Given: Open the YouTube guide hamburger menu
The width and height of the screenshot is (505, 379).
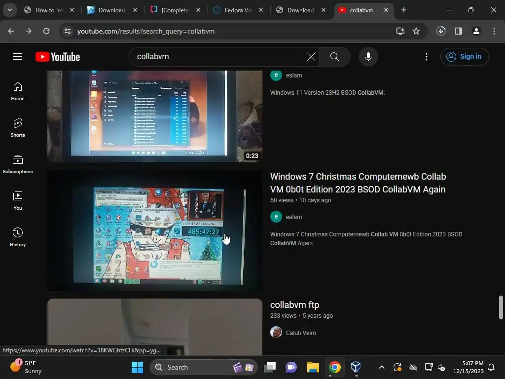Looking at the screenshot, I should 18,57.
